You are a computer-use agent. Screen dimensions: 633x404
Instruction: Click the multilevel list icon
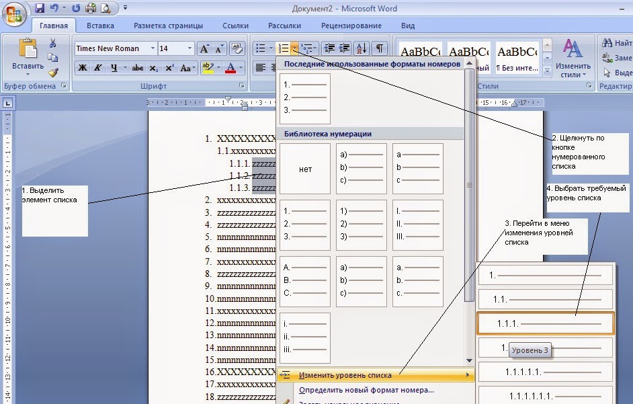pos(307,48)
